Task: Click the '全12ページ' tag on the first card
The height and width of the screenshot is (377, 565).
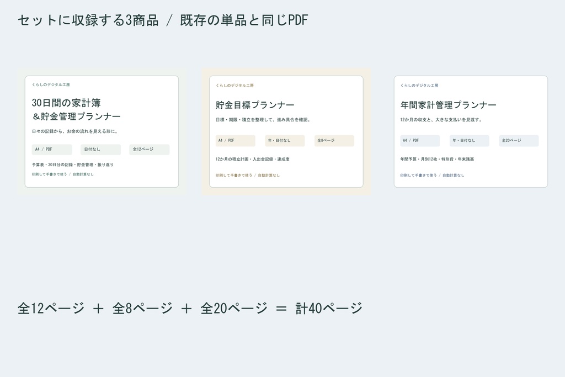Action: (x=149, y=150)
